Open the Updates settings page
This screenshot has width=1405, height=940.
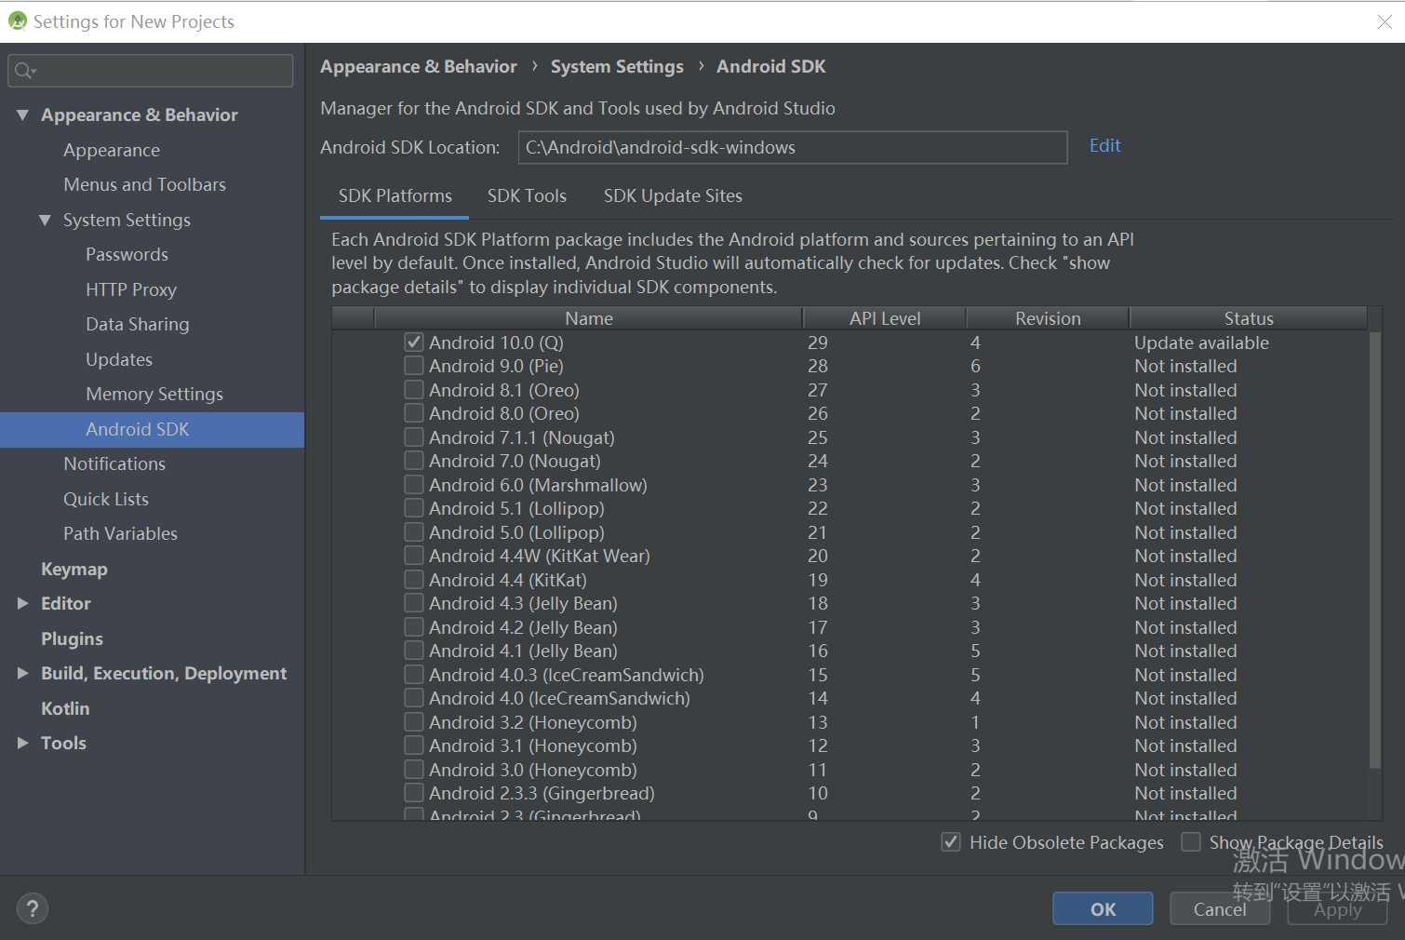[x=119, y=359]
